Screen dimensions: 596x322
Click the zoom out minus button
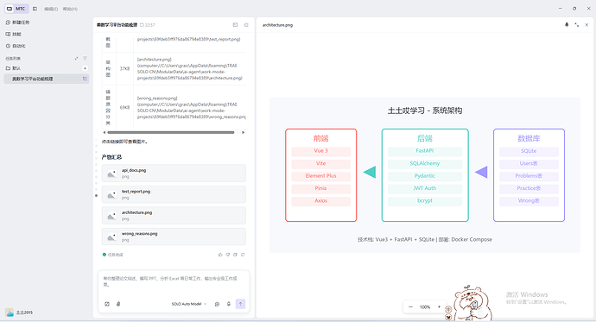pyautogui.click(x=410, y=307)
